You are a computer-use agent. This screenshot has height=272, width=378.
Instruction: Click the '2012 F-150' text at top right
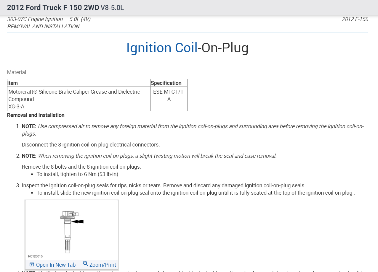tap(355, 19)
